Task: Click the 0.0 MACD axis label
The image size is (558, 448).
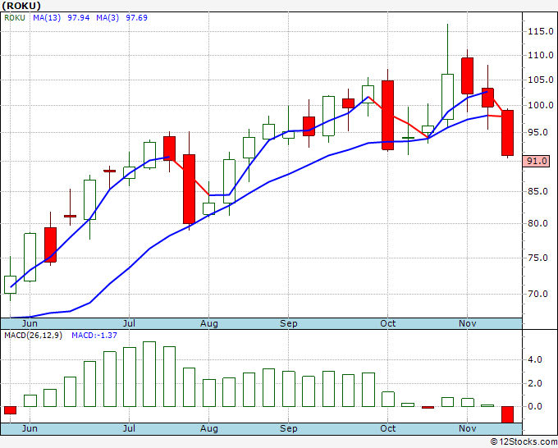Action: (535, 406)
